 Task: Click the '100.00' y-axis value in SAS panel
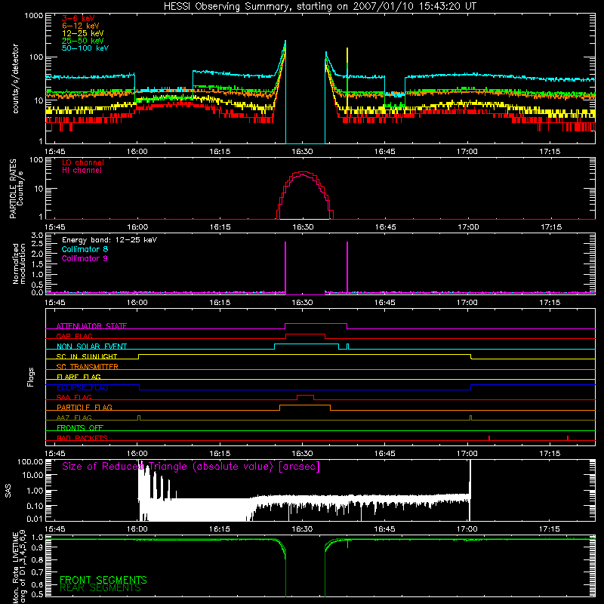pyautogui.click(x=30, y=462)
